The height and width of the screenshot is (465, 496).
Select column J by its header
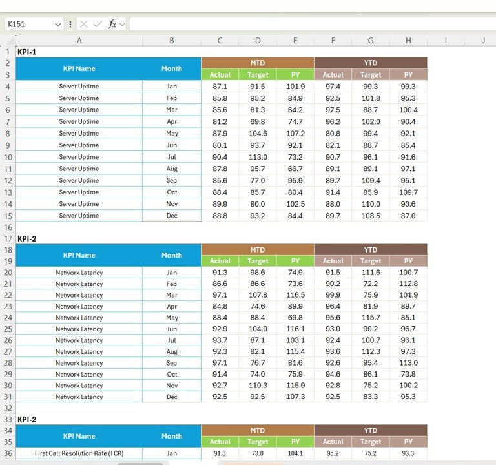coord(483,41)
